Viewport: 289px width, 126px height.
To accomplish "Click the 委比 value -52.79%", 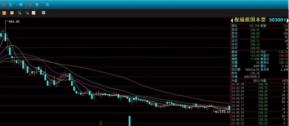I will click(254, 26).
